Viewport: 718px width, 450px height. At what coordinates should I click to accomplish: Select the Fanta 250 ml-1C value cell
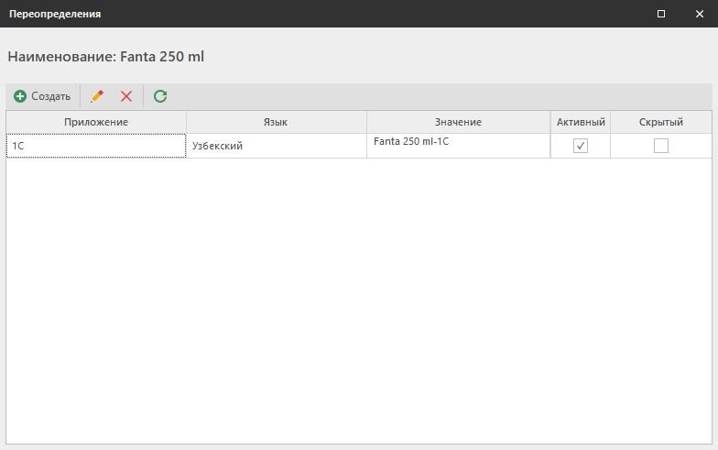pos(458,145)
